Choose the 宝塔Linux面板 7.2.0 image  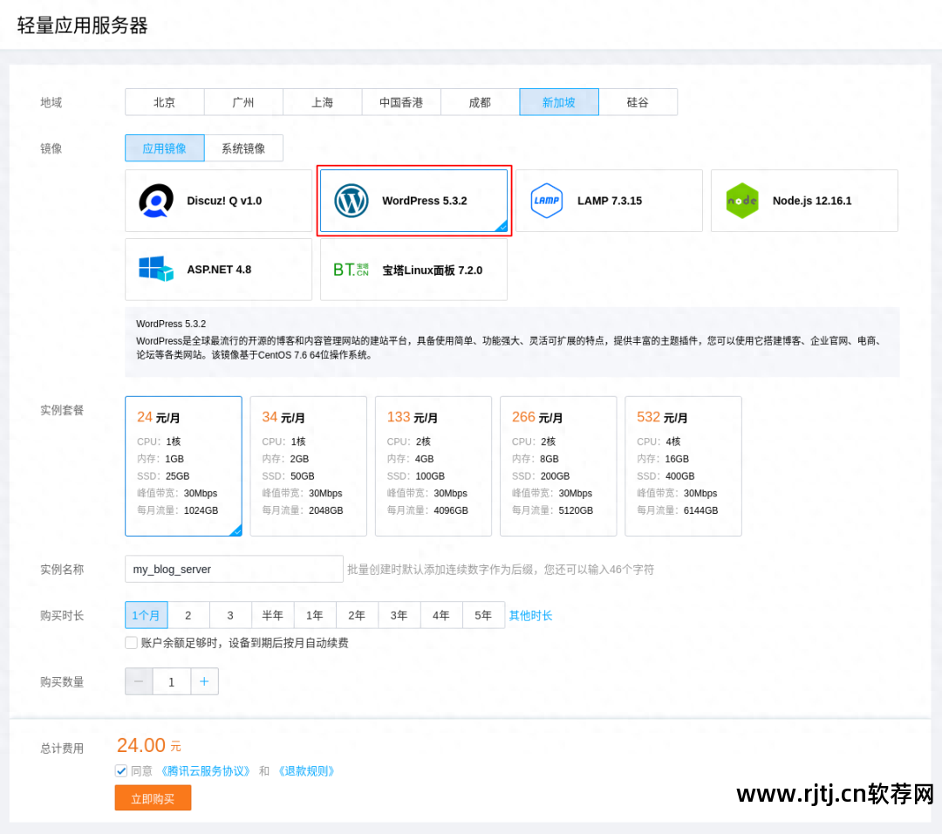[x=414, y=269]
